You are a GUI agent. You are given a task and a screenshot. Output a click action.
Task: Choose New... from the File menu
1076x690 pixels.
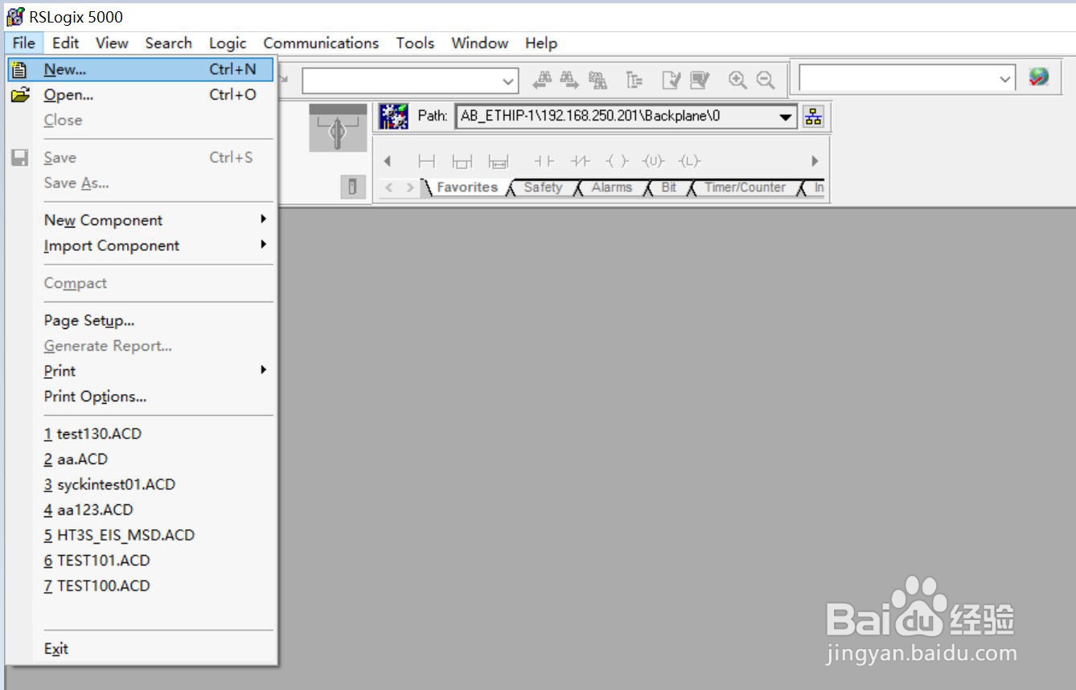pyautogui.click(x=141, y=69)
